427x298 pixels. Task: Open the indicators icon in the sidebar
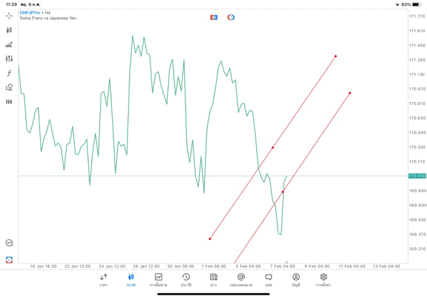coord(9,45)
